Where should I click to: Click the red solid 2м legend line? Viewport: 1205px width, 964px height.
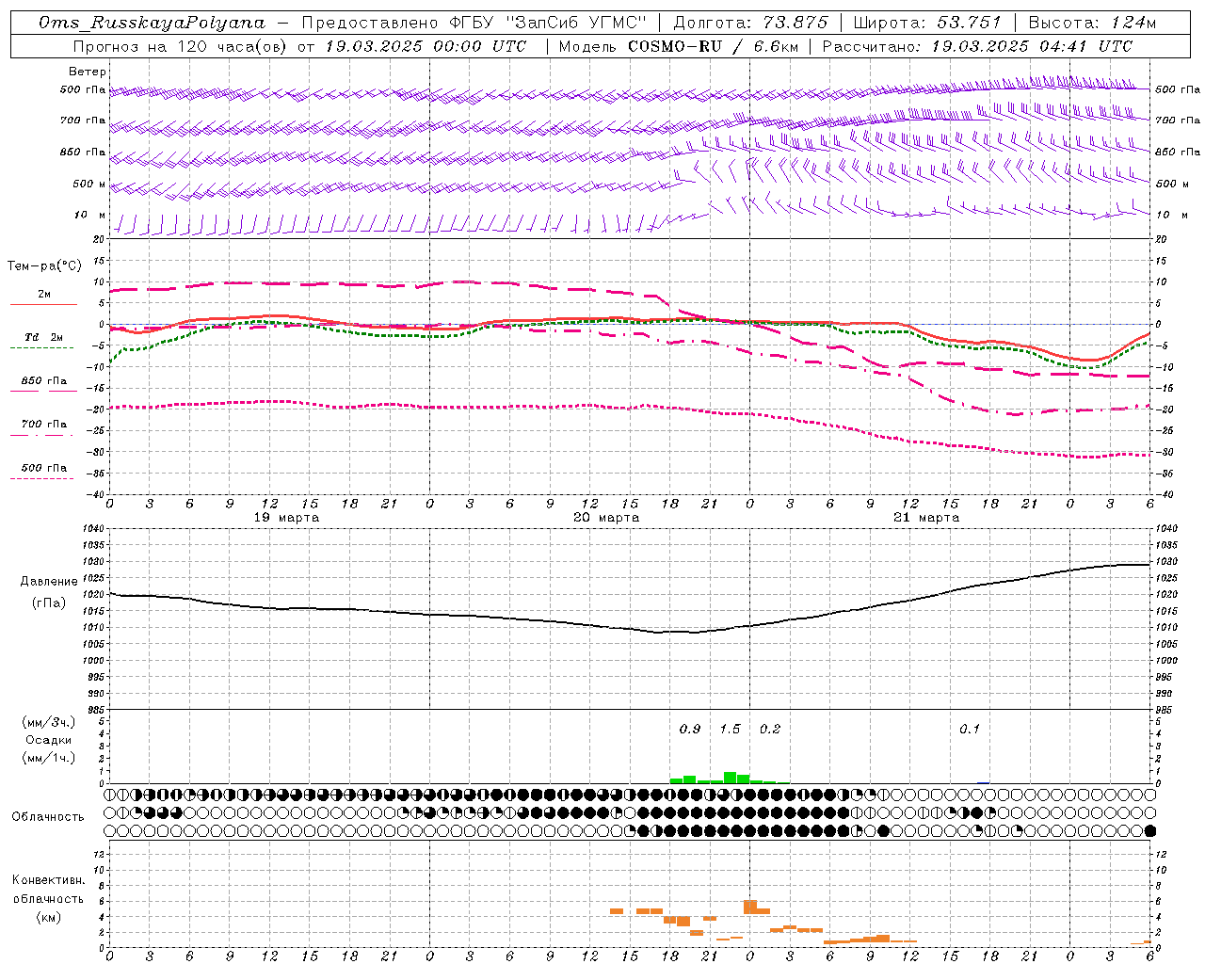(x=43, y=305)
